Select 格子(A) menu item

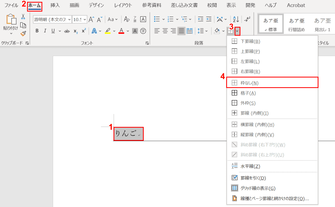[x=272, y=93]
